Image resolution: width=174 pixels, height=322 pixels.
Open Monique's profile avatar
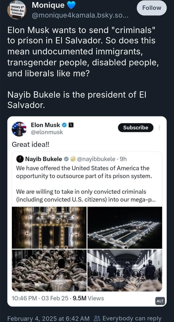(17, 10)
